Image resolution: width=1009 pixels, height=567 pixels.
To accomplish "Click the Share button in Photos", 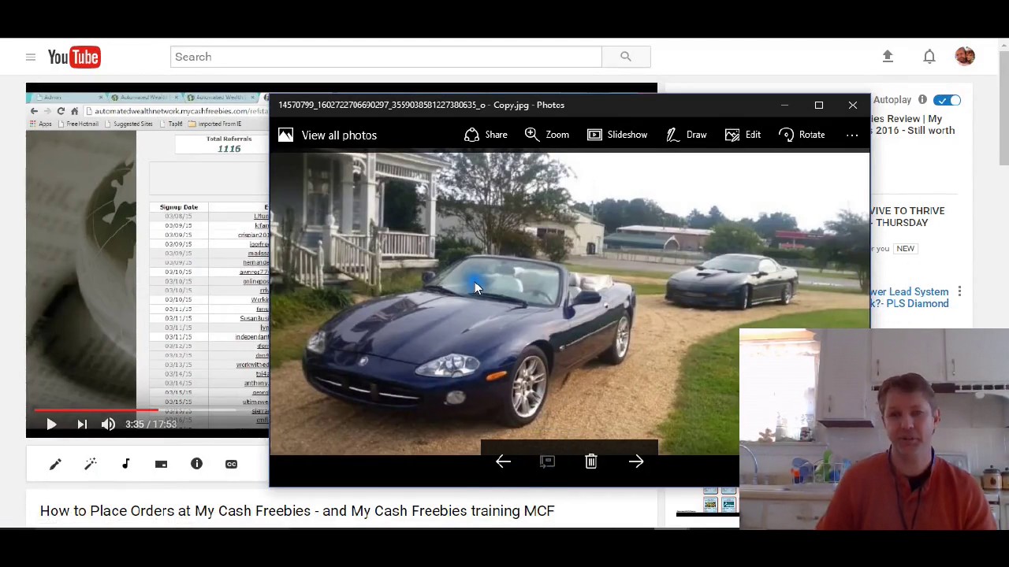I will click(x=486, y=135).
